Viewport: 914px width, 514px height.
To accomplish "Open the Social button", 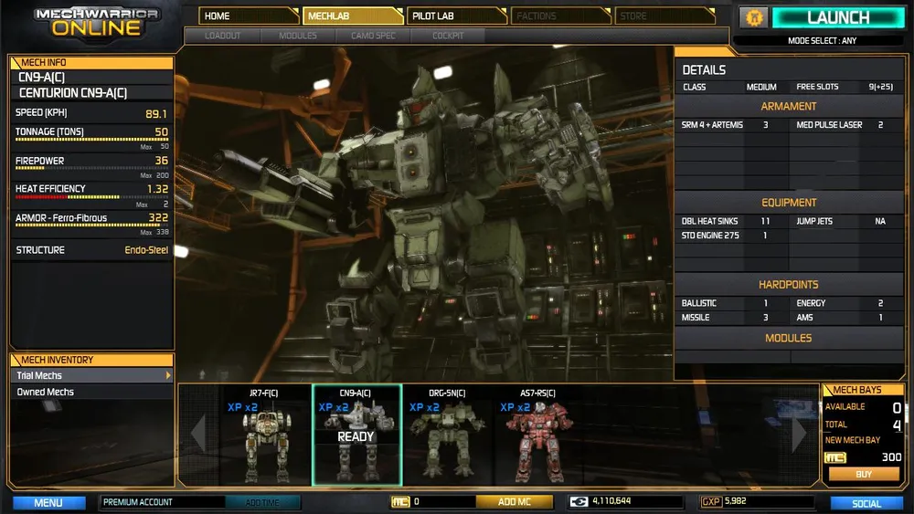I will point(866,503).
